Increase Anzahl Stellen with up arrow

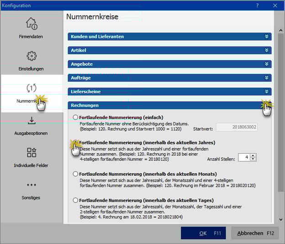tap(253, 155)
